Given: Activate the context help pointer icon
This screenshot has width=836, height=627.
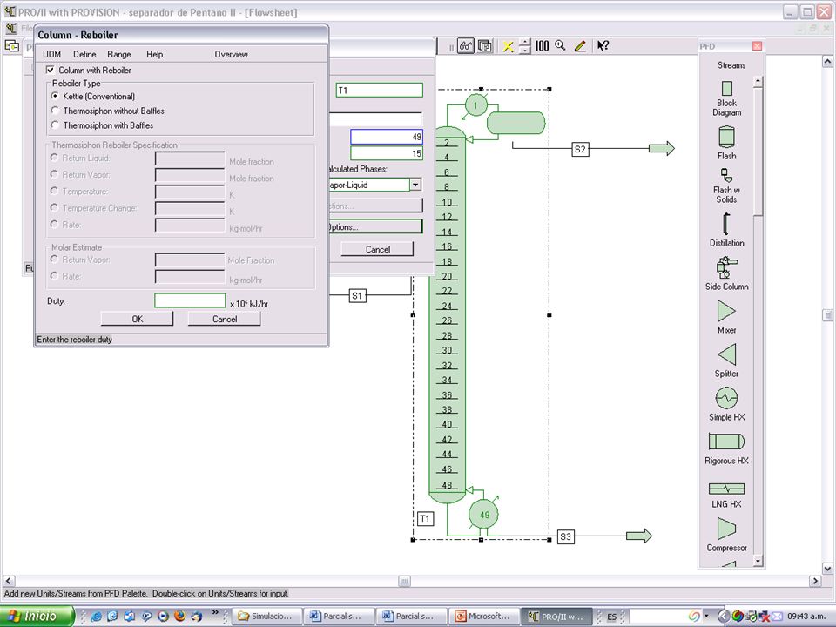Looking at the screenshot, I should coord(603,46).
